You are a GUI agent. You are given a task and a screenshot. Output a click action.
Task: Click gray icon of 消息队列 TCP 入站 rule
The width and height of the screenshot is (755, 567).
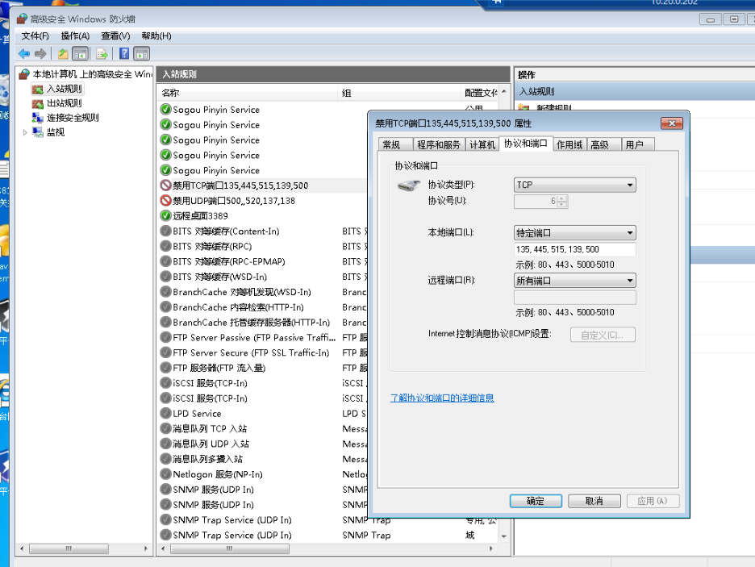(165, 428)
